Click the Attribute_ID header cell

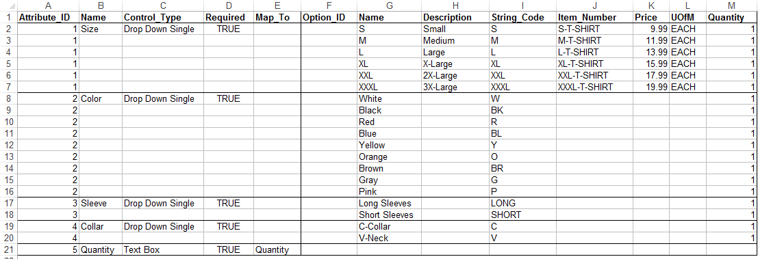coord(47,17)
